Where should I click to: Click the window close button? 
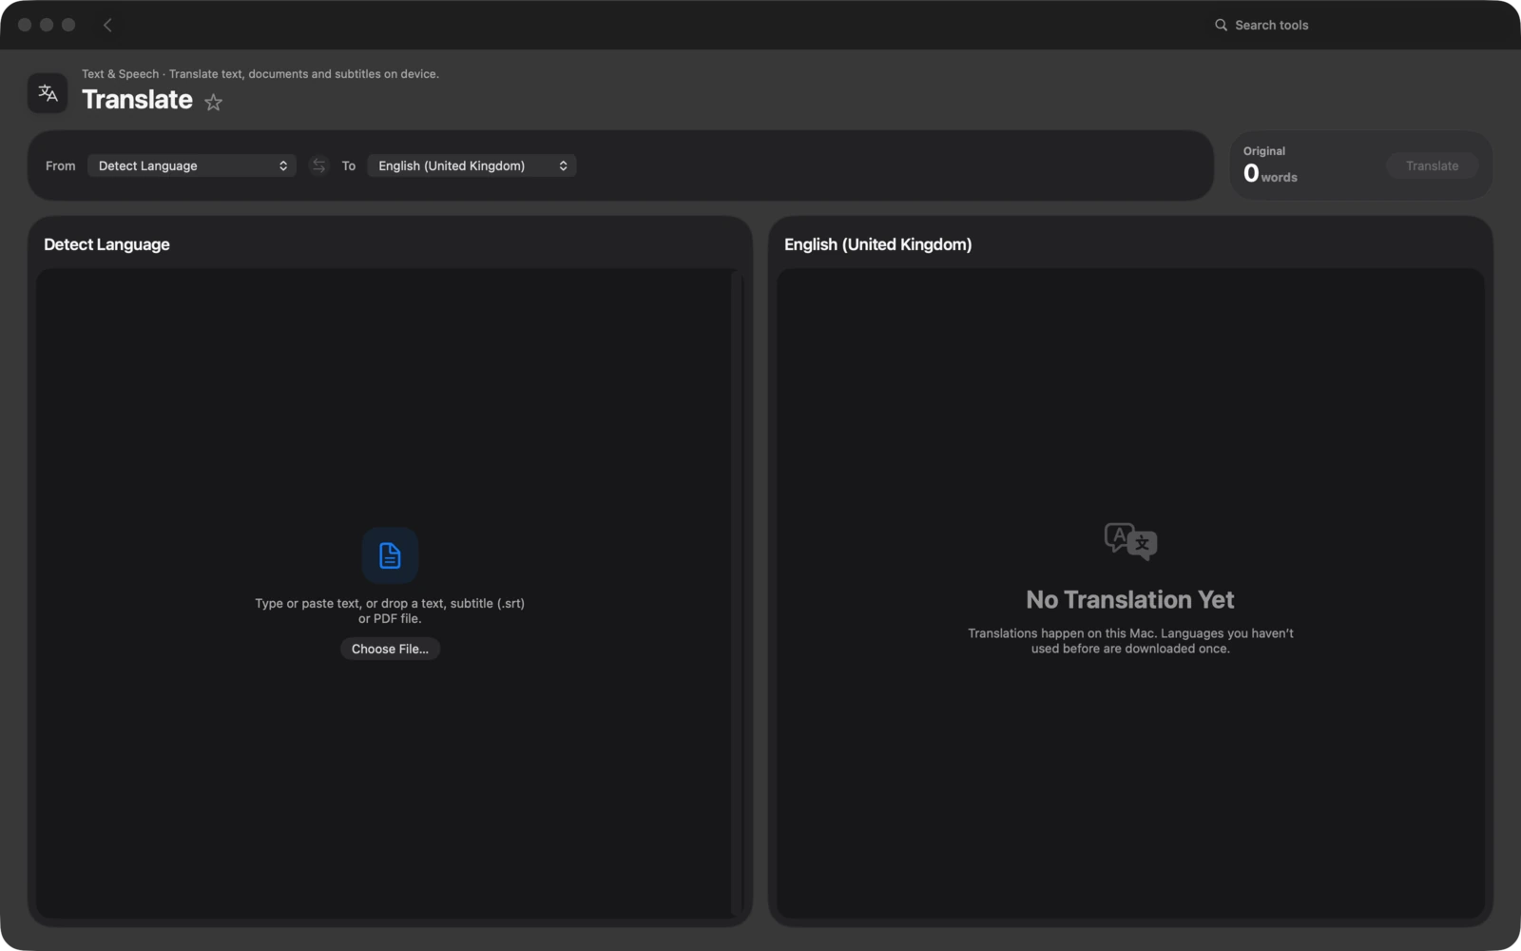(25, 25)
